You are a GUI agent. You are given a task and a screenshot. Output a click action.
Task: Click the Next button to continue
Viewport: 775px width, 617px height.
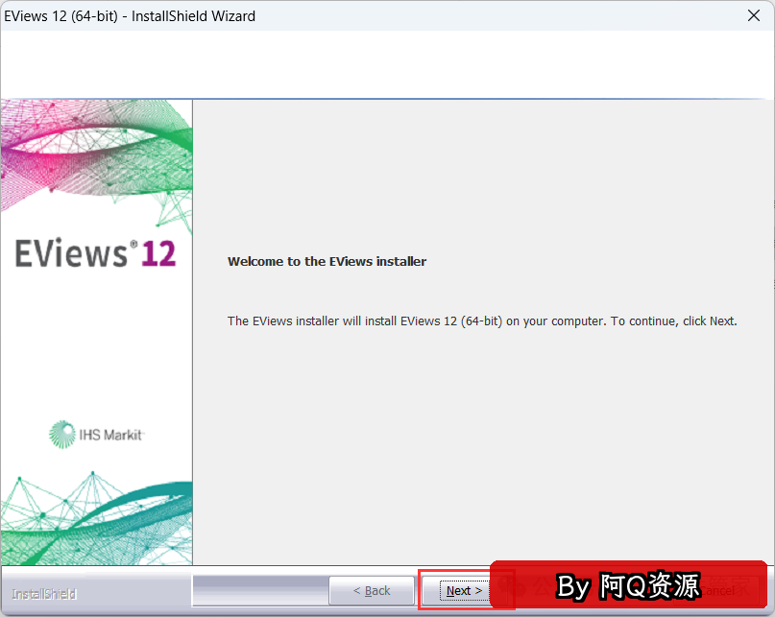pos(464,591)
